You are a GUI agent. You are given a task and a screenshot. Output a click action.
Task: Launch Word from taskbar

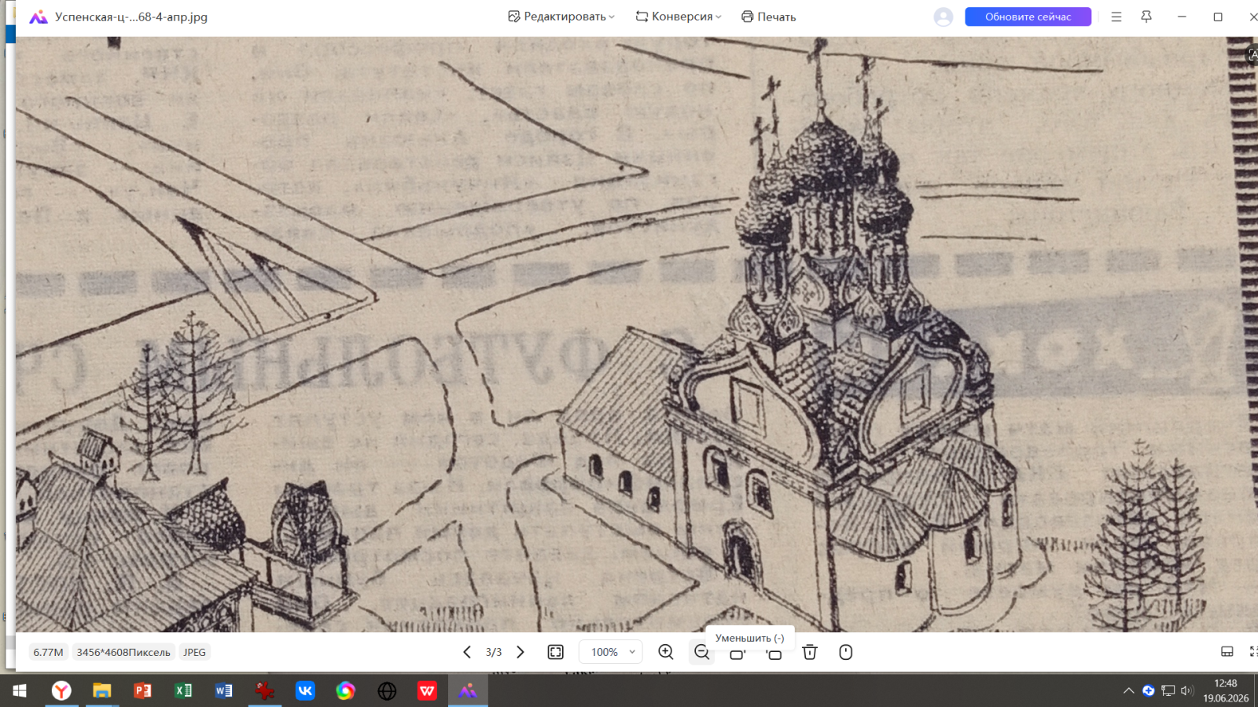(224, 691)
